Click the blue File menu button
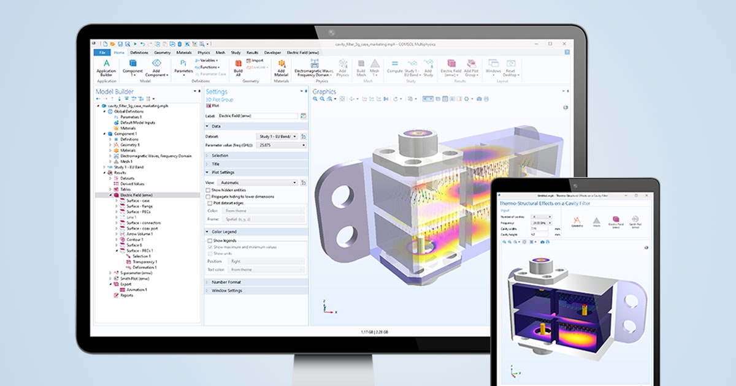 tap(102, 52)
